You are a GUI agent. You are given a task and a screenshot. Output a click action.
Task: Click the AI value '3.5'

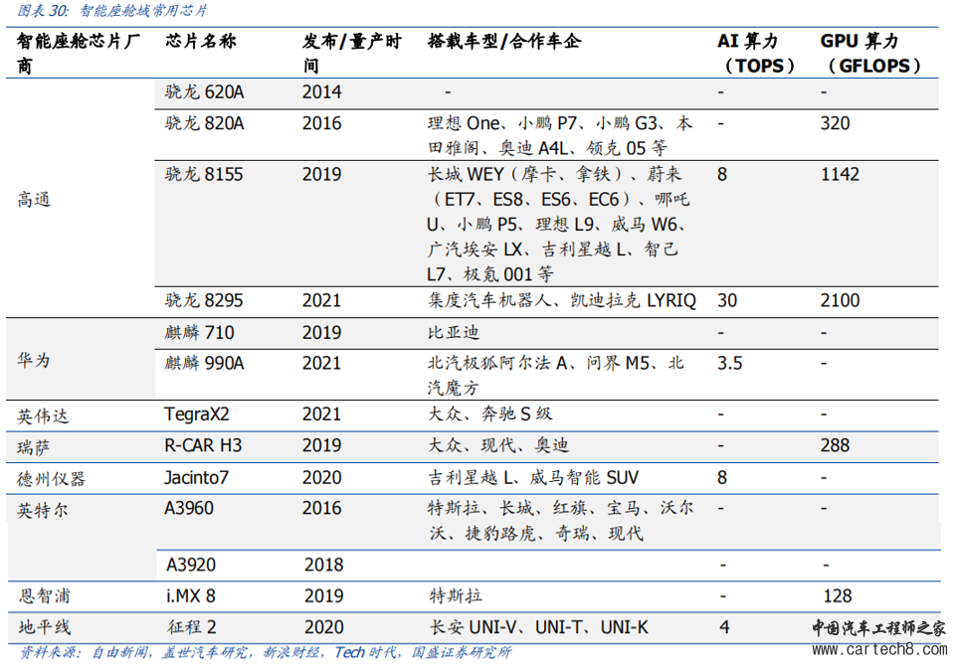pos(729,364)
